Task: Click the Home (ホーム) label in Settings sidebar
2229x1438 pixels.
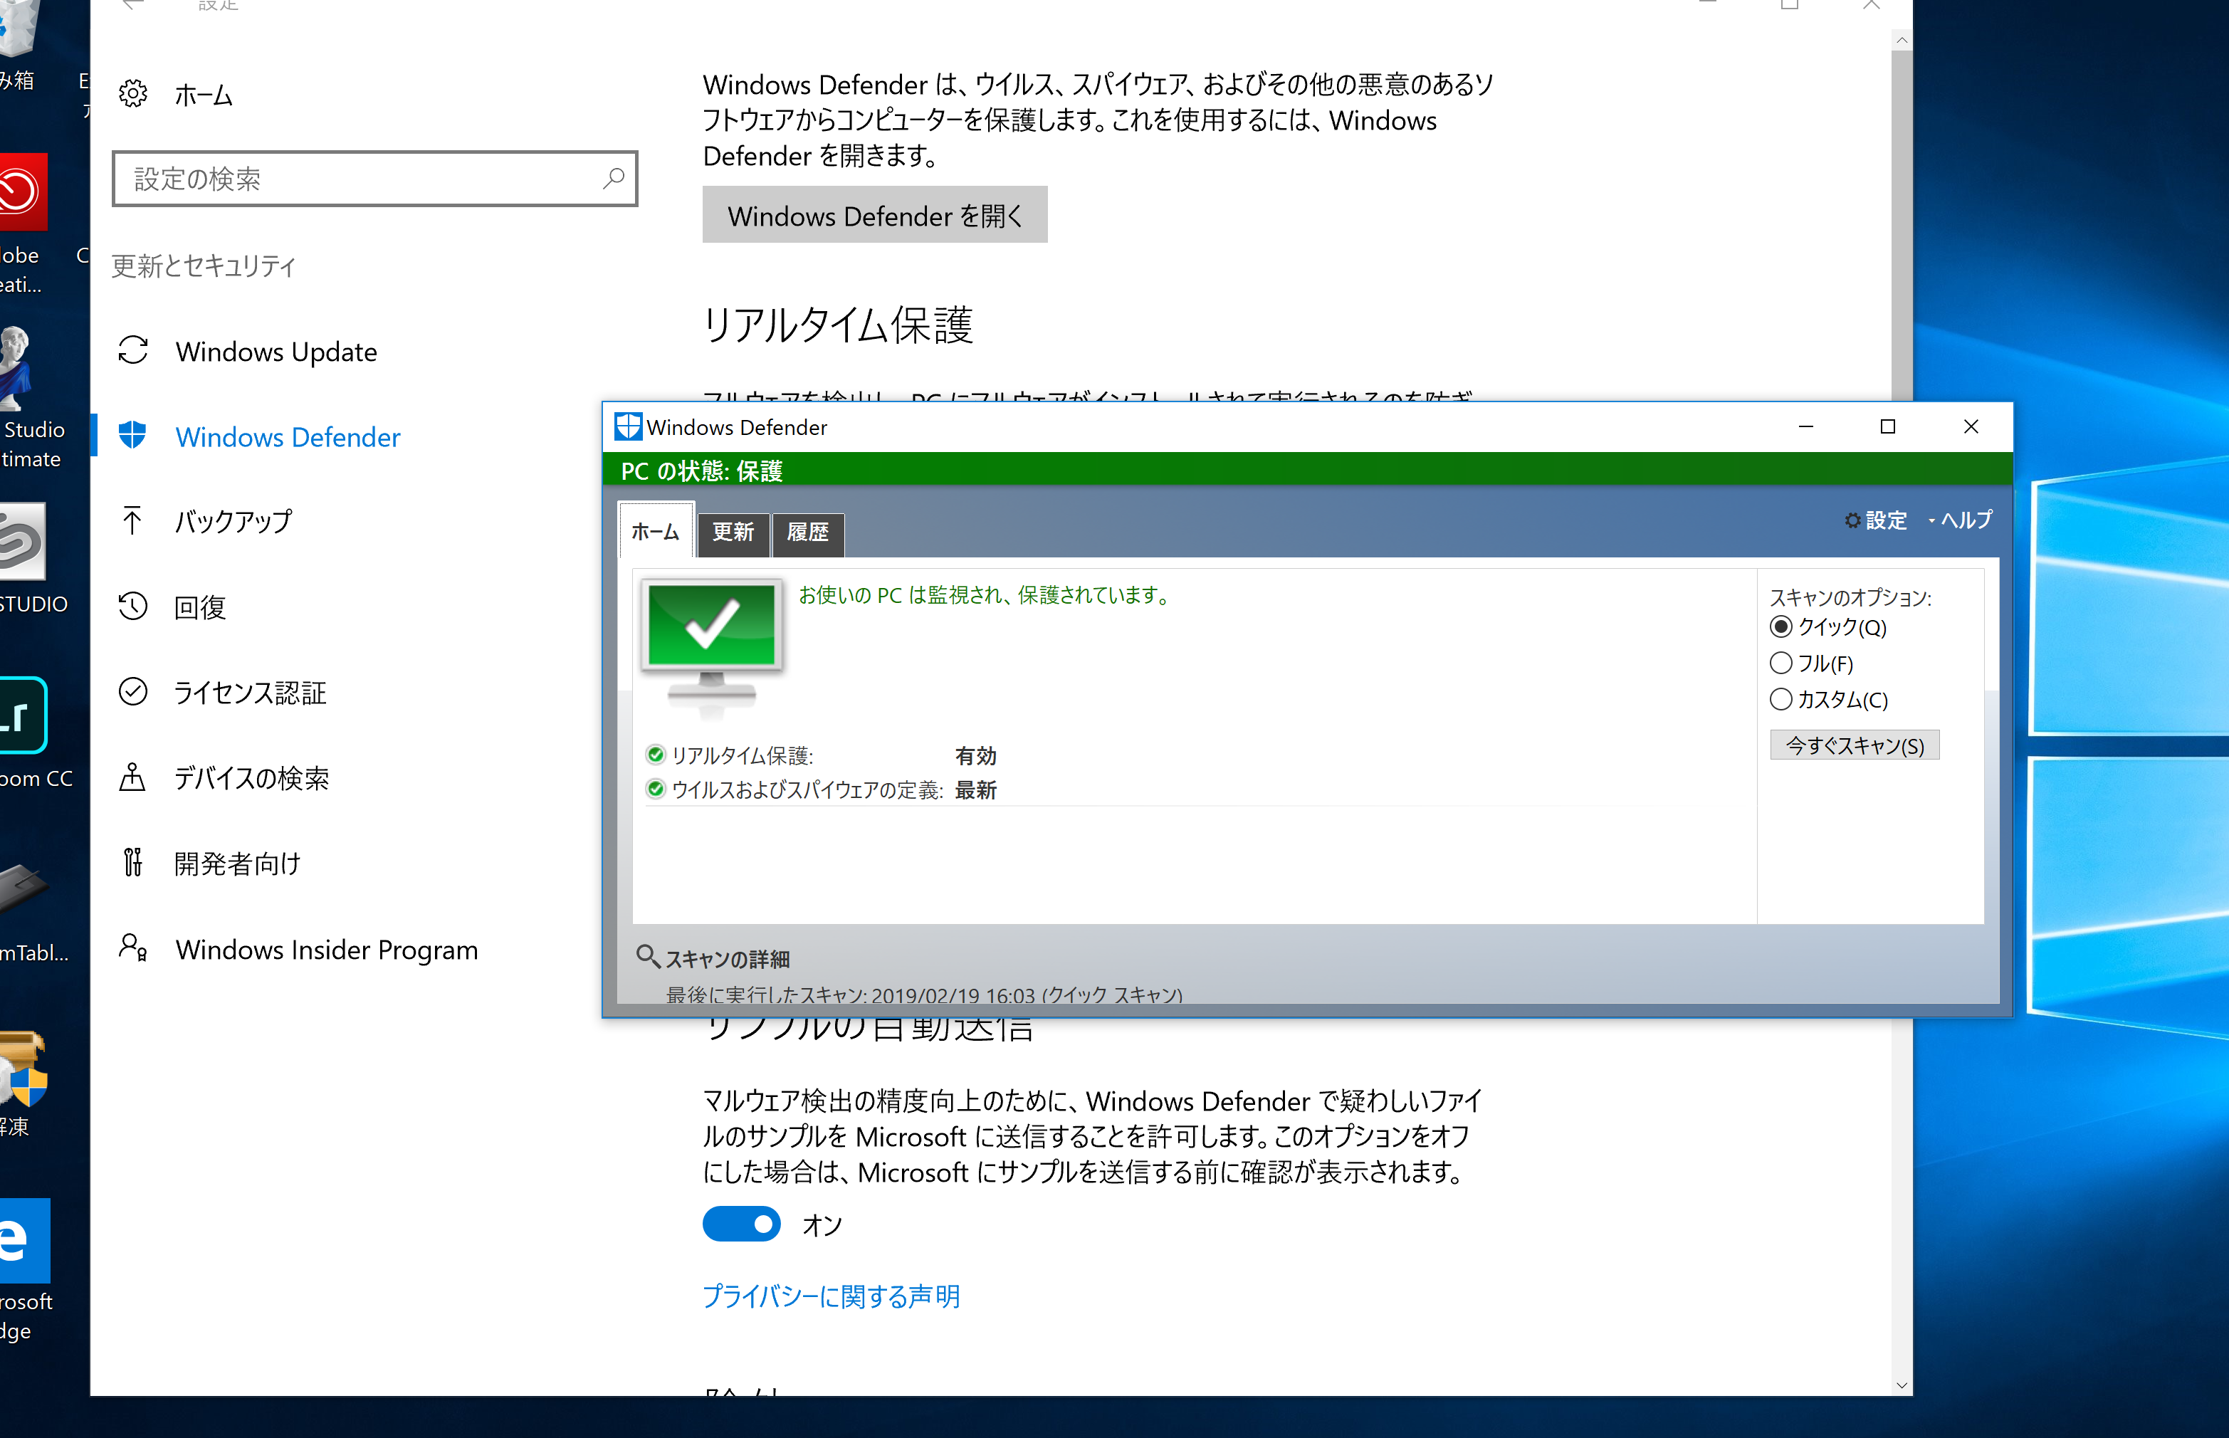Action: click(203, 94)
